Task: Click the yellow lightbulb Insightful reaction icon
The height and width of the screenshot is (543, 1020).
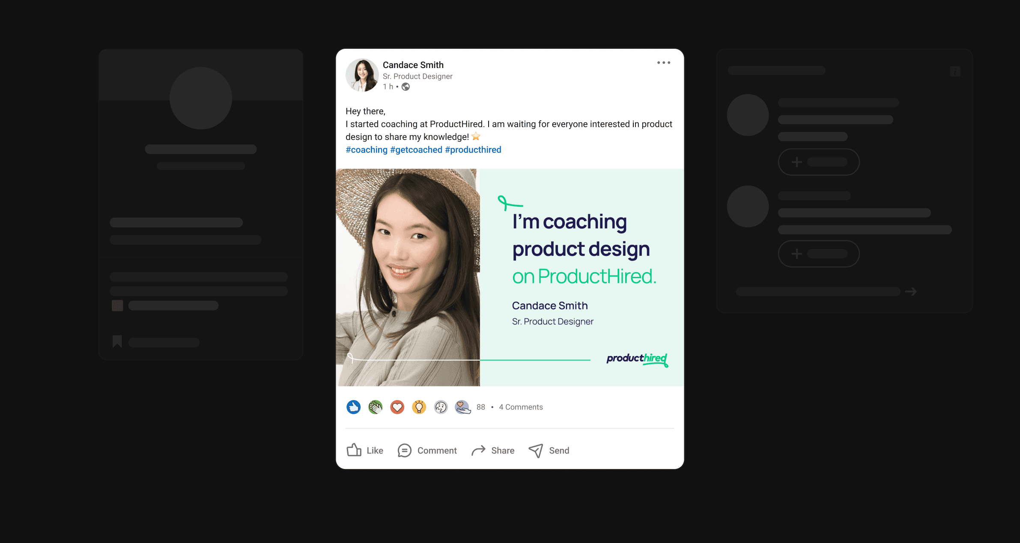Action: click(x=419, y=407)
